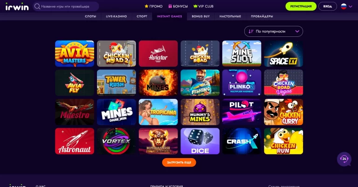358x187 pixels.
Task: Launch the Space XY game
Action: [283, 54]
